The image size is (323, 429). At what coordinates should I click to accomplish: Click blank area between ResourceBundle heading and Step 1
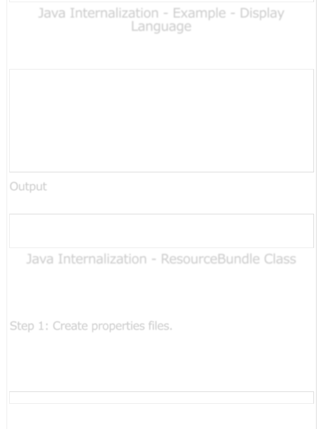pyautogui.click(x=161, y=292)
